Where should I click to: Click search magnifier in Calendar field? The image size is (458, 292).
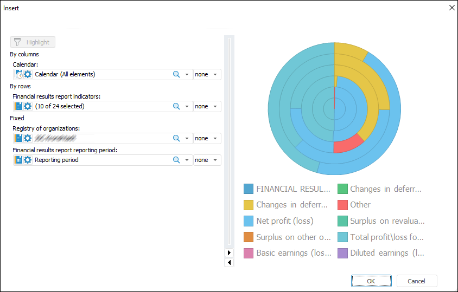176,74
